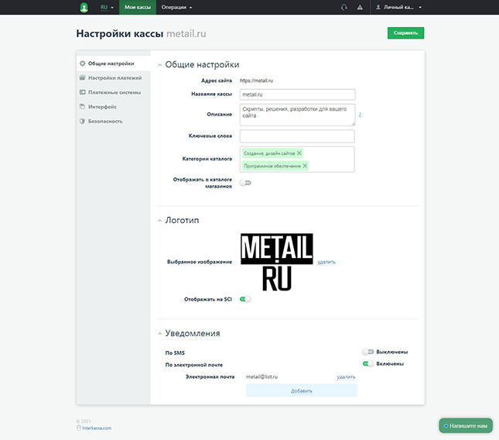Enable SMS notifications toggle
This screenshot has width=499, height=440.
(368, 352)
